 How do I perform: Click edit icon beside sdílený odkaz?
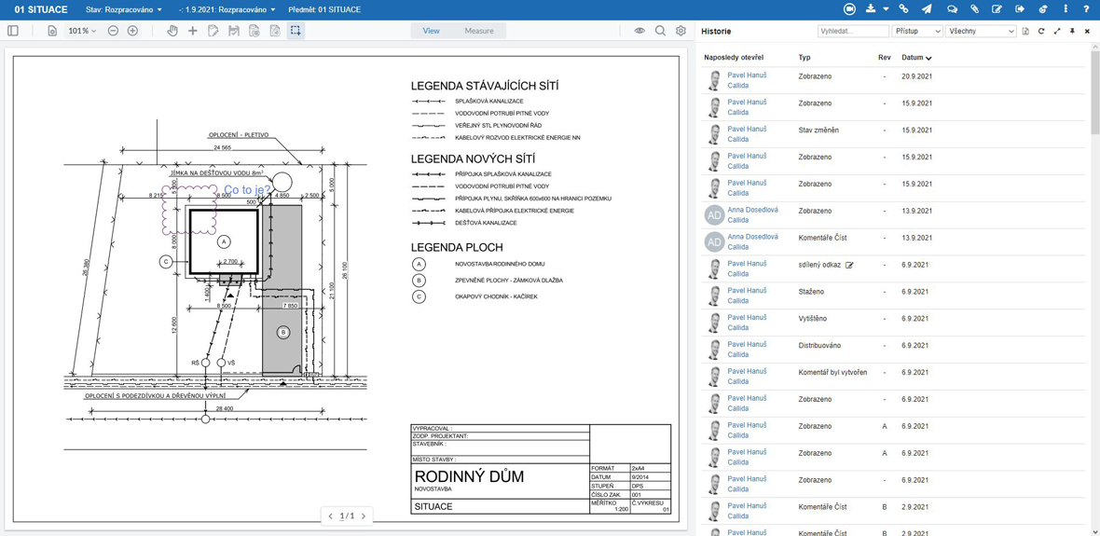[849, 265]
